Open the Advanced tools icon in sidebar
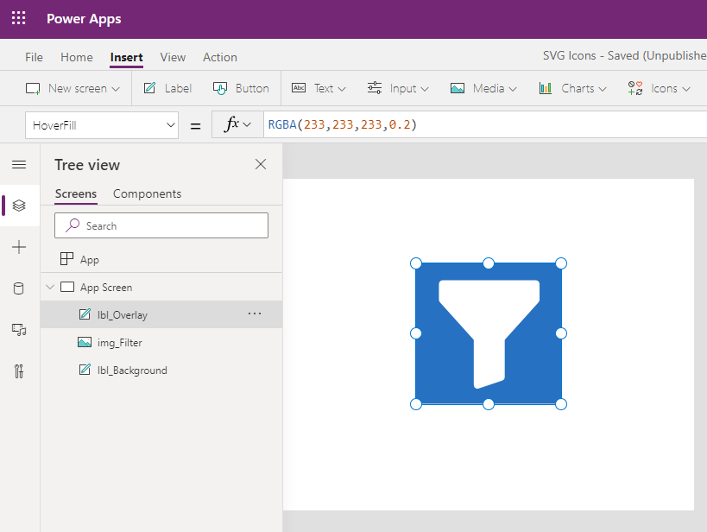The image size is (707, 532). coord(19,371)
